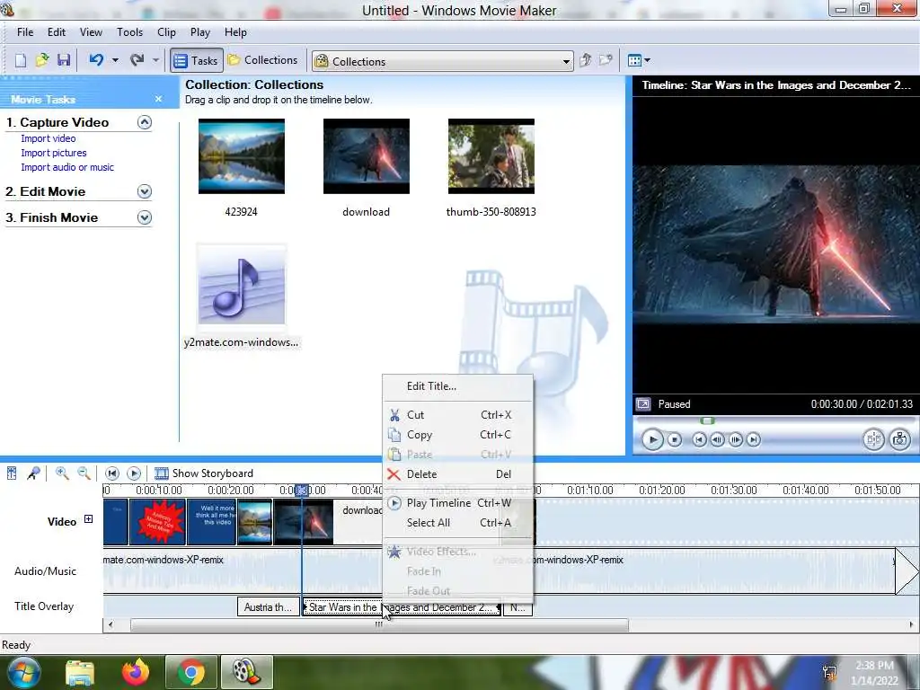Screen dimensions: 920x690
Task: Click the preview seek bar slider
Action: pos(708,420)
